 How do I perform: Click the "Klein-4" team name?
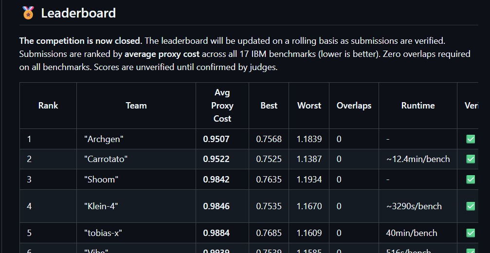[101, 206]
